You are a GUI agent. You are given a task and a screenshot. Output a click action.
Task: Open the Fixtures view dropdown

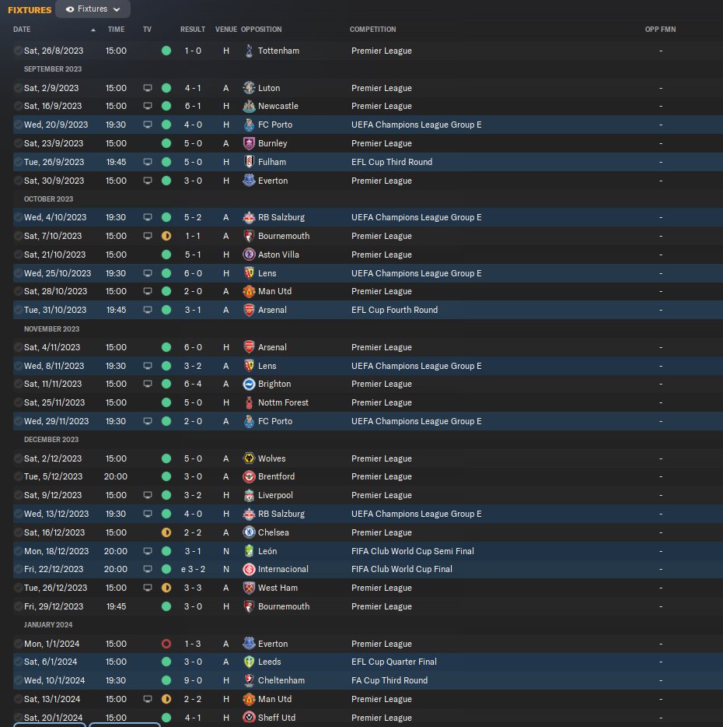[93, 9]
